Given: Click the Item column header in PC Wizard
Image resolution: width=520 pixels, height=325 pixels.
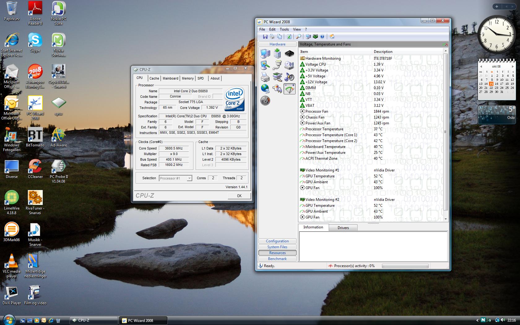Looking at the screenshot, I should 335,52.
